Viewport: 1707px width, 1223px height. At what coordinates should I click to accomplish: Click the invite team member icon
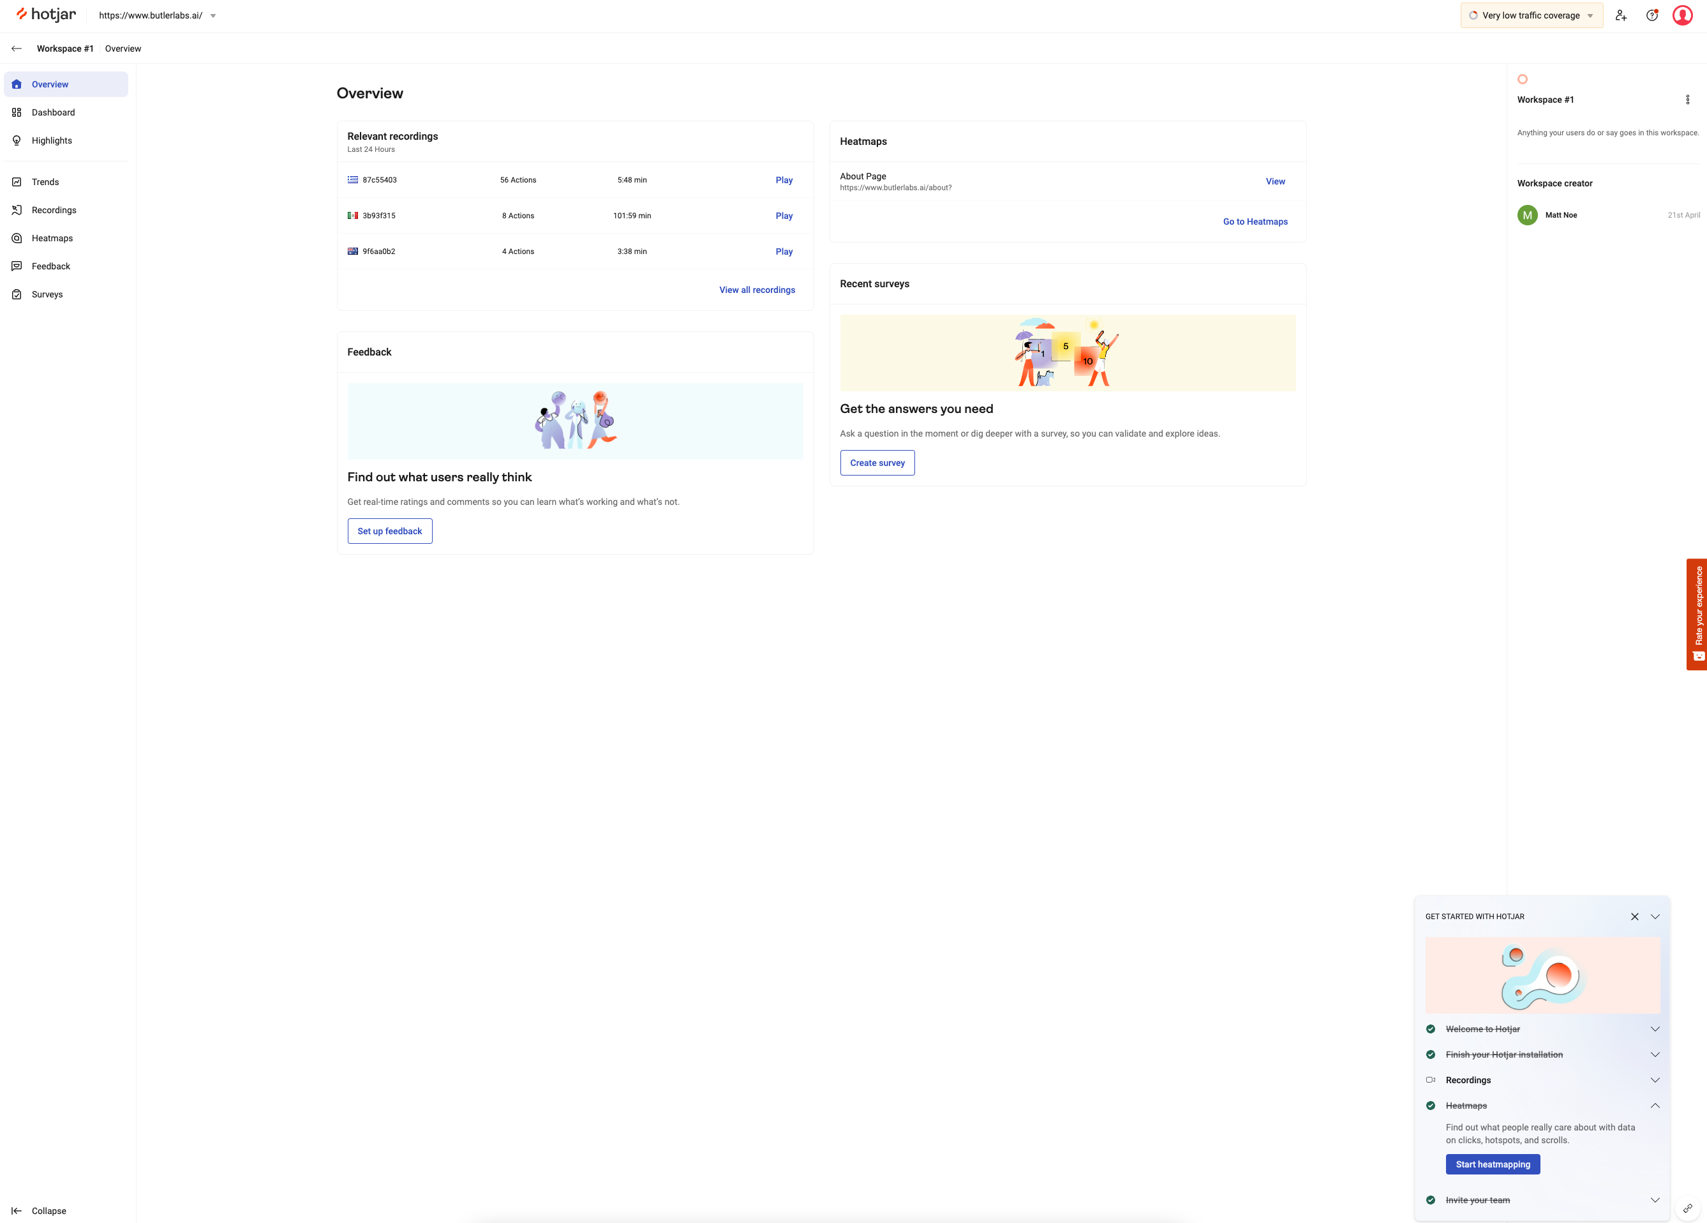point(1620,16)
